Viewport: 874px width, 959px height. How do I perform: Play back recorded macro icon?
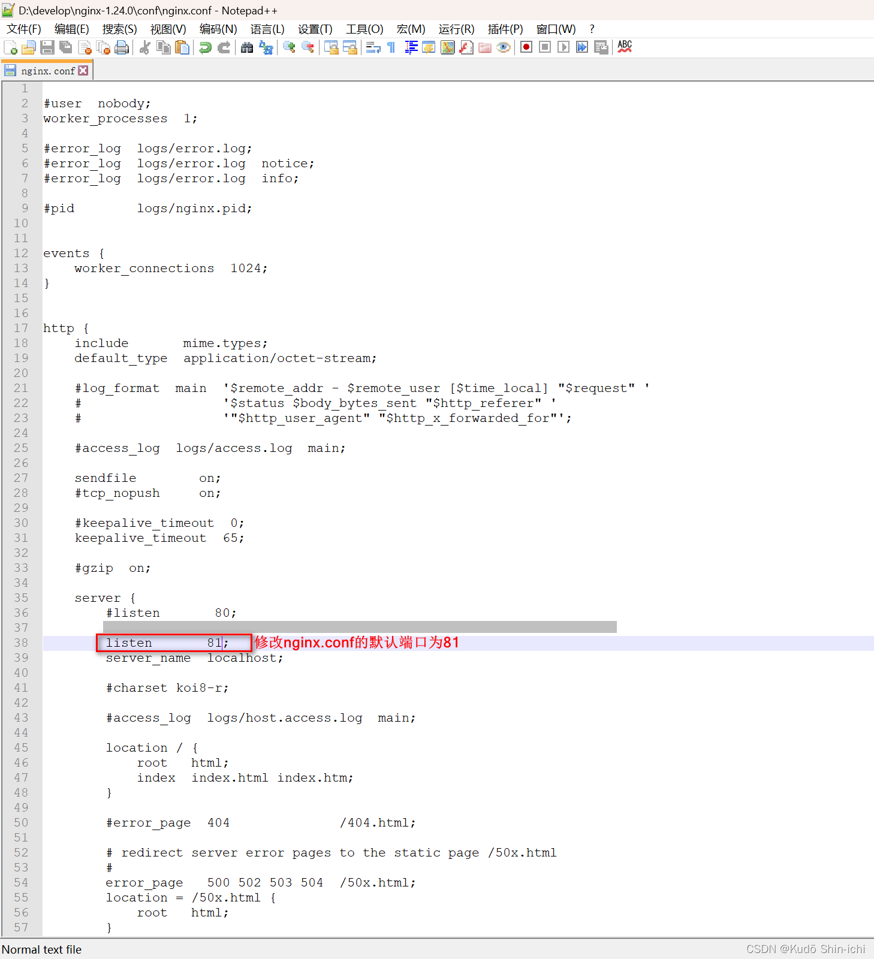(x=563, y=47)
